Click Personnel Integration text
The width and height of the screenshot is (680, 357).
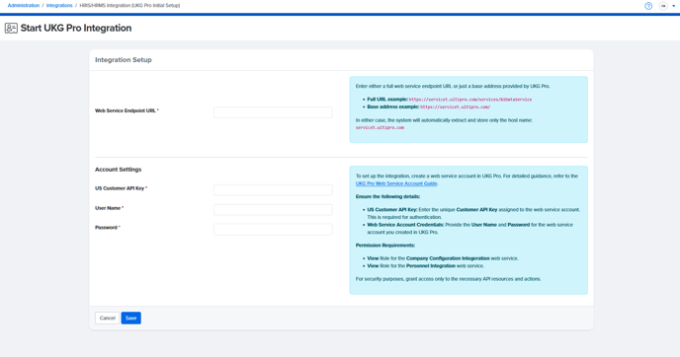point(431,266)
